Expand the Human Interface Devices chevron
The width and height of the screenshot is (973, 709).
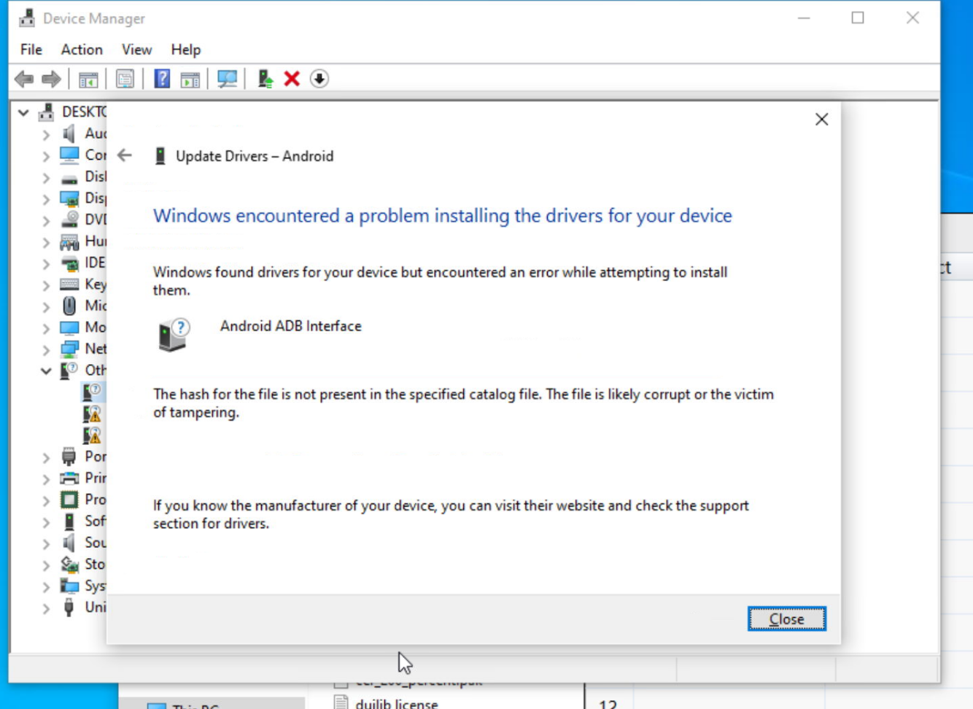46,242
